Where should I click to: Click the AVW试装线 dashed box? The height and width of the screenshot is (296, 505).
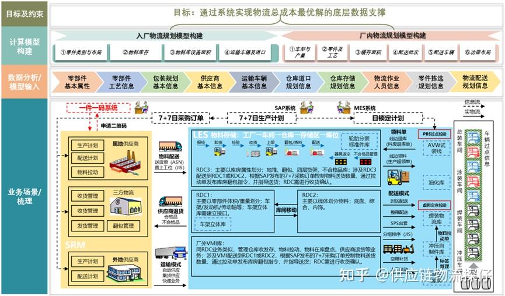[x=436, y=148]
